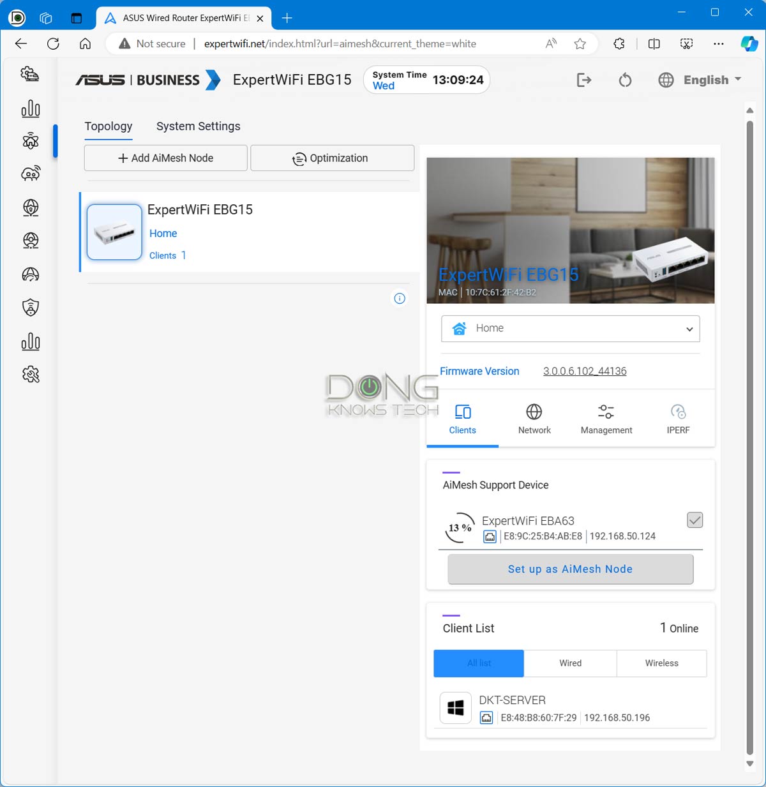Click the Edge profile icon in the title bar
The height and width of the screenshot is (787, 766).
[x=17, y=18]
